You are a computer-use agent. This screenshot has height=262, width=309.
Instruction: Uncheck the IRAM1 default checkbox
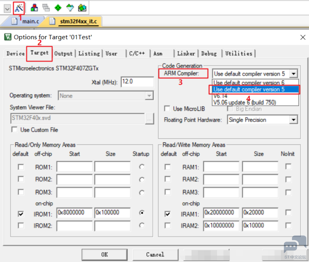(x=168, y=214)
